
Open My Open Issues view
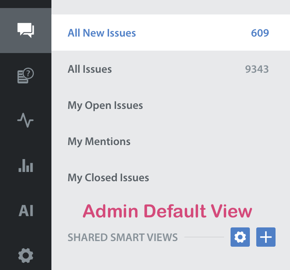pos(105,105)
